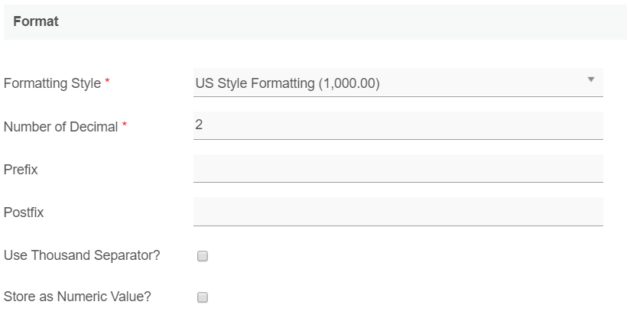627x318 pixels.
Task: Click the 'Prefix' field label
Action: pos(21,170)
